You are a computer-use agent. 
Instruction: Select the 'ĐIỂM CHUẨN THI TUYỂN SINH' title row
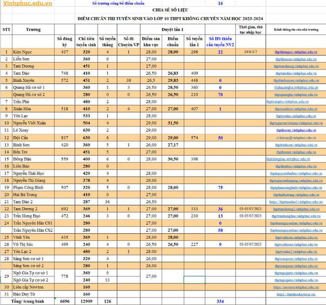point(171,19)
